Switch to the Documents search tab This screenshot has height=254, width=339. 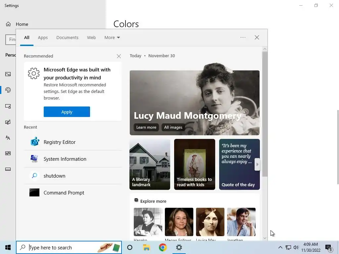coord(67,38)
